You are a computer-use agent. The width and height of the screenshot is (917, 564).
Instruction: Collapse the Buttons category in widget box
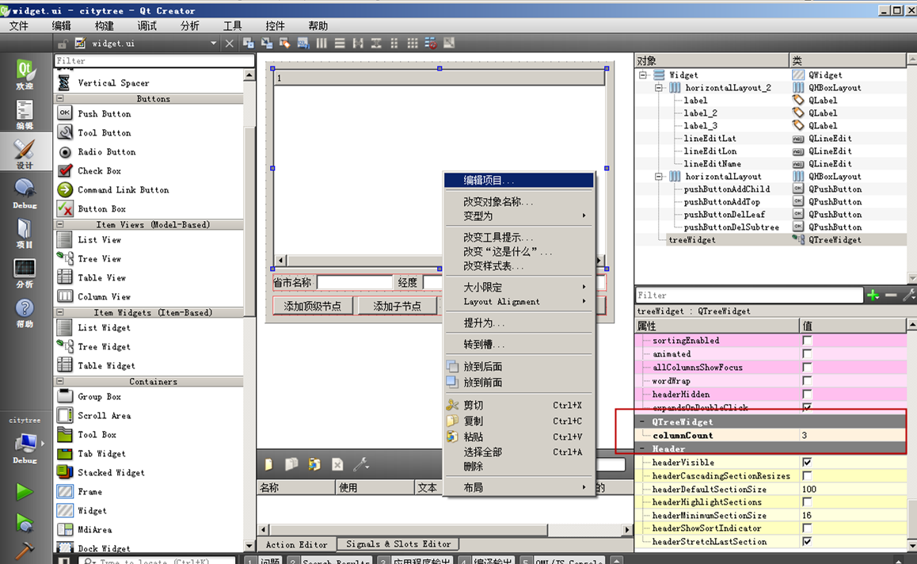pyautogui.click(x=61, y=98)
